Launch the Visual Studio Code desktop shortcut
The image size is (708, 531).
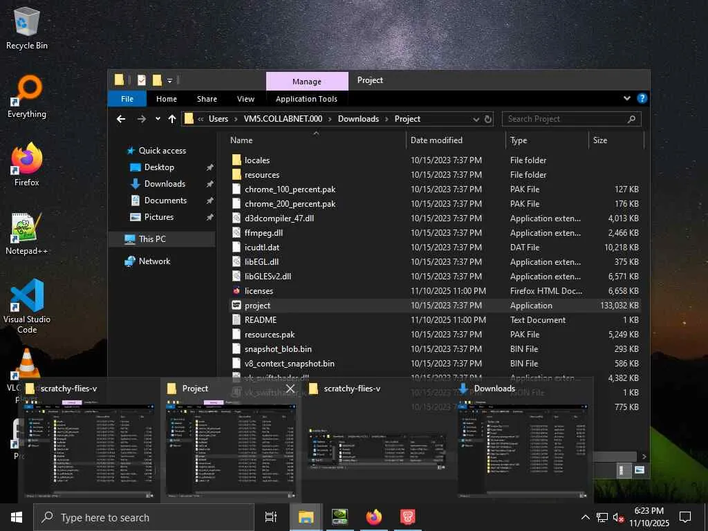(x=27, y=305)
